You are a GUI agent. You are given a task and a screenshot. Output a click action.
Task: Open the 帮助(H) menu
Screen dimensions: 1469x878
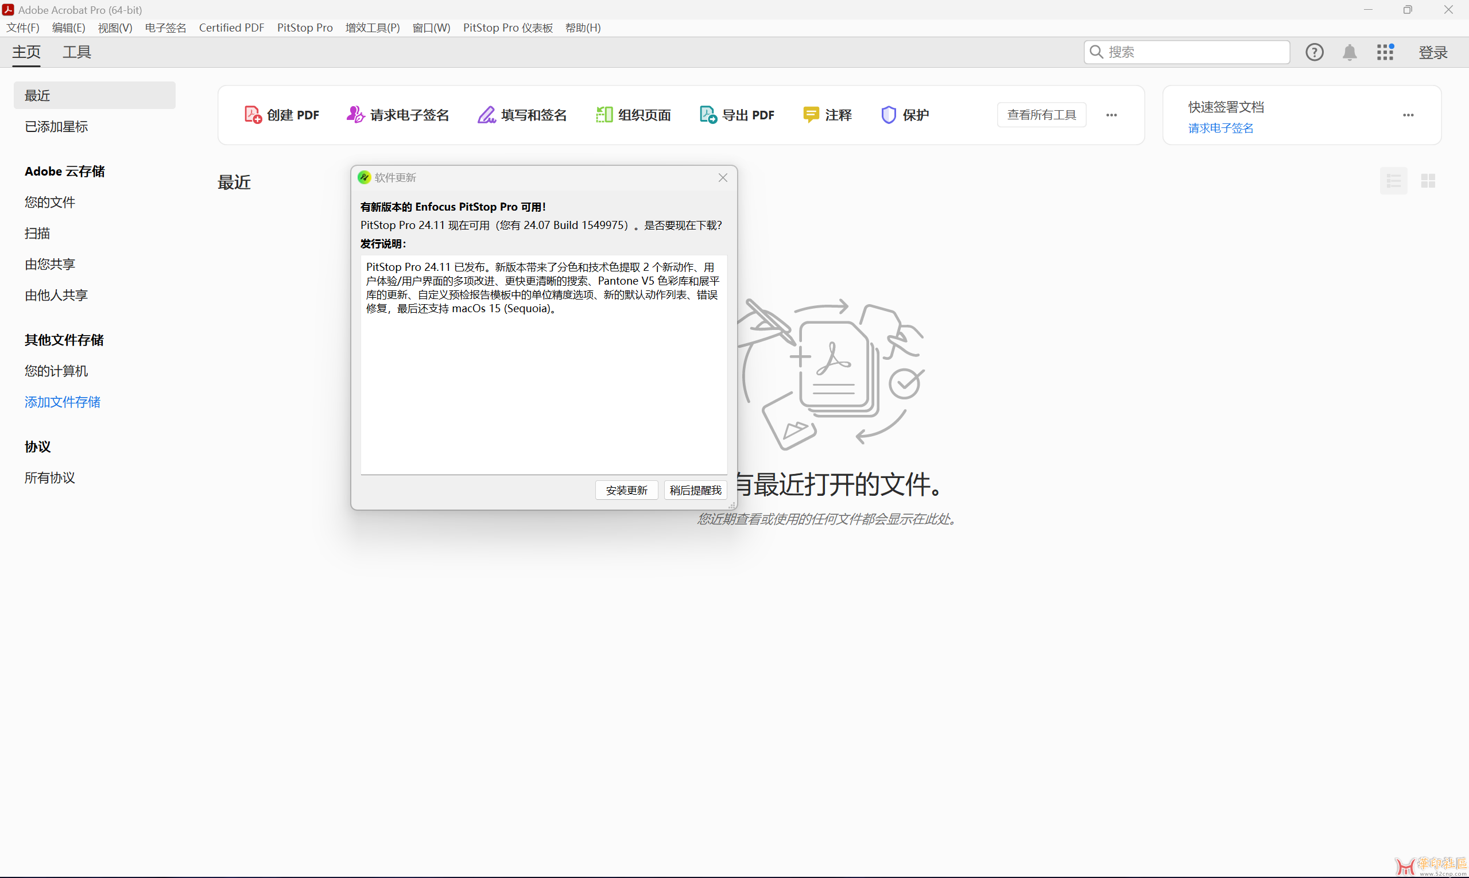click(x=583, y=28)
